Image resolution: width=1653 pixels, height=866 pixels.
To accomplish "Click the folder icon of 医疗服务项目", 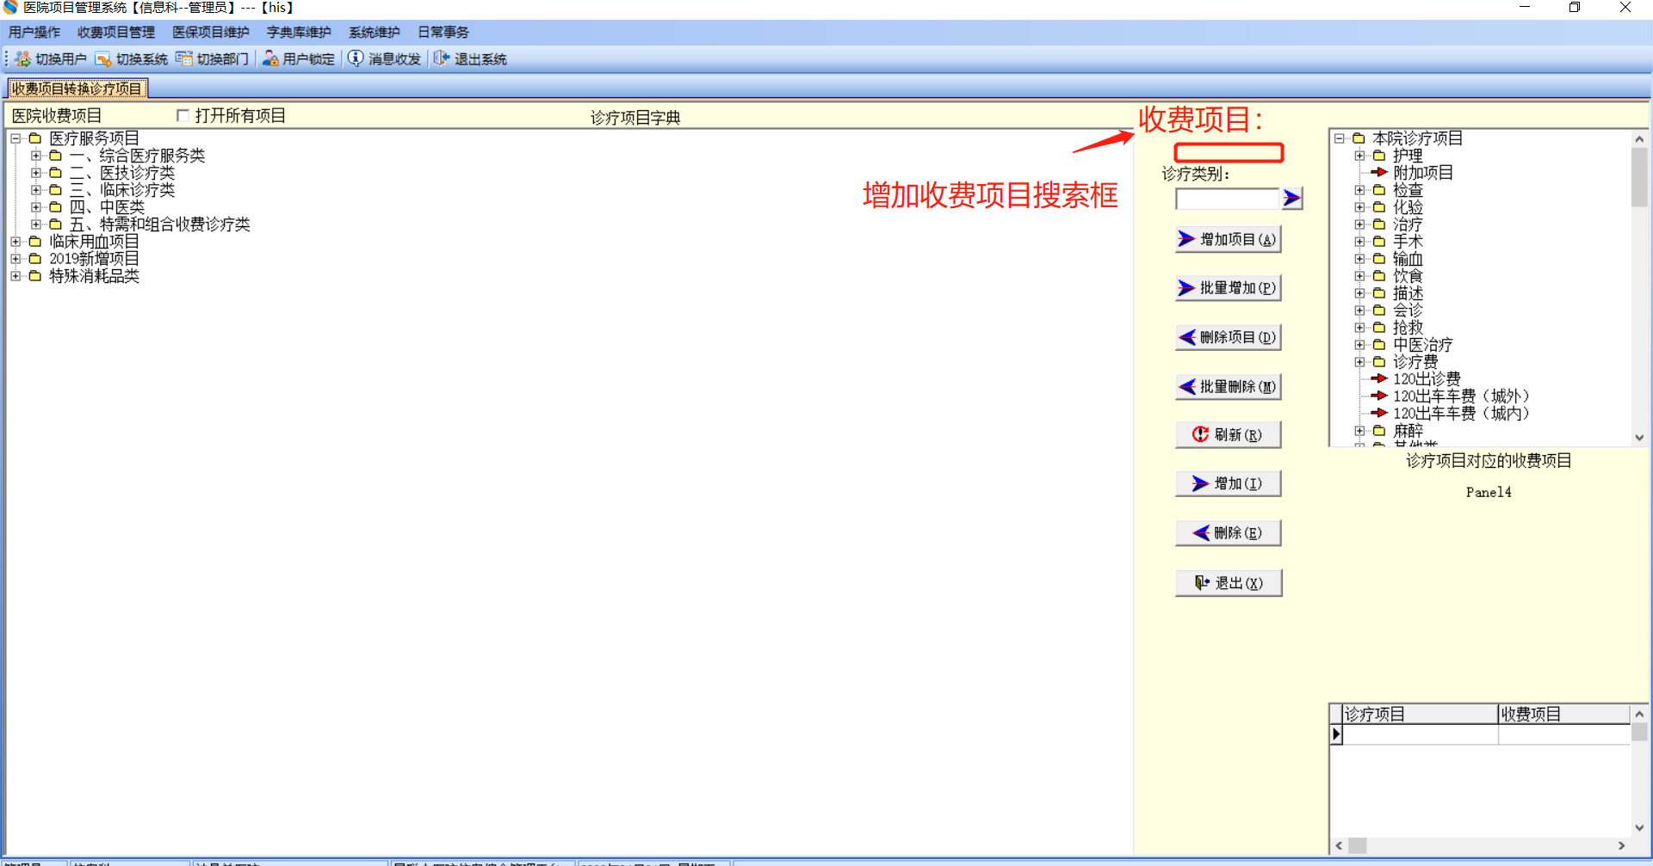I will click(35, 138).
